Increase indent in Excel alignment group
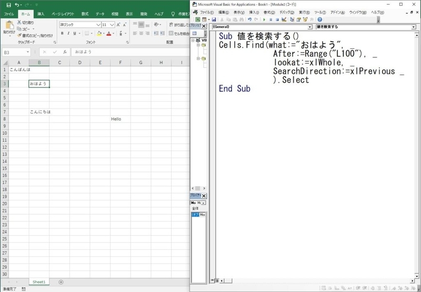Image resolution: width=421 pixels, height=292 pixels. click(x=162, y=33)
